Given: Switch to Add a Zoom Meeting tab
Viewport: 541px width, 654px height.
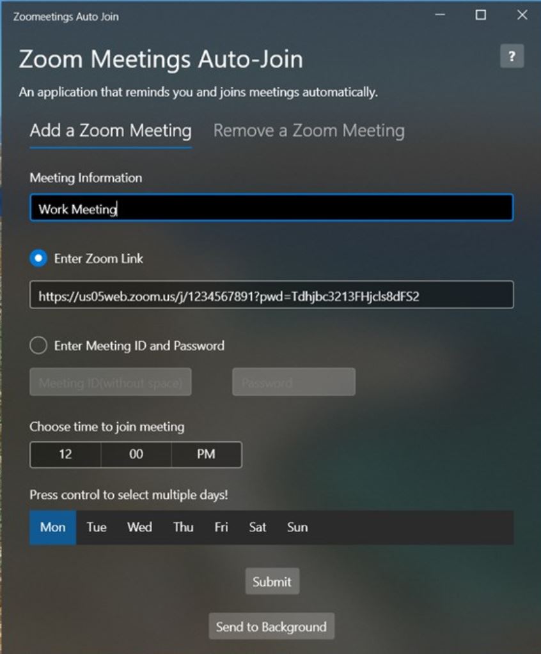Looking at the screenshot, I should click(111, 131).
